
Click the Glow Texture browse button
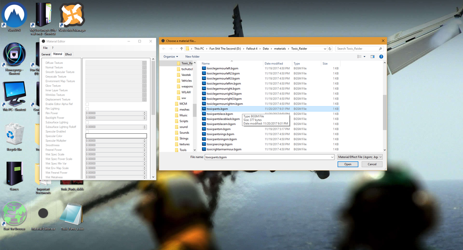pyautogui.click(x=144, y=86)
